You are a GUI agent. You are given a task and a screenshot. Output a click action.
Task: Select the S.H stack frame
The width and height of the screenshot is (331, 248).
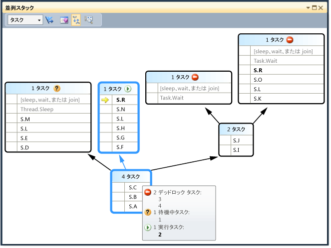coord(120,128)
